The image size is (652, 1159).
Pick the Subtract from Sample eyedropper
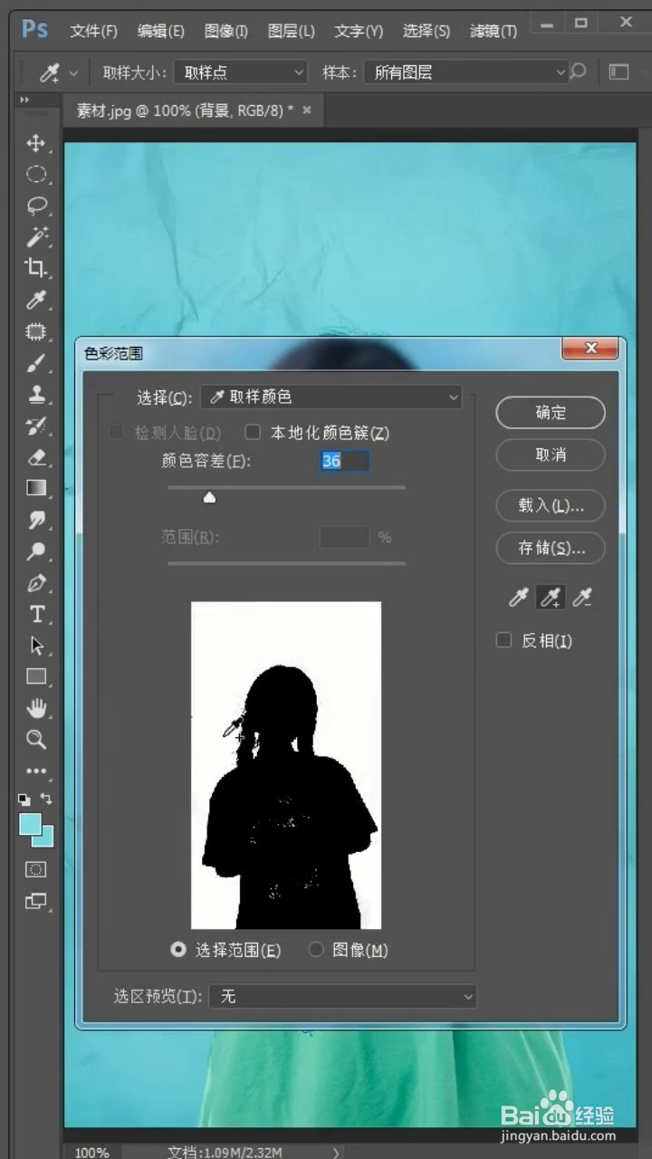coord(582,597)
